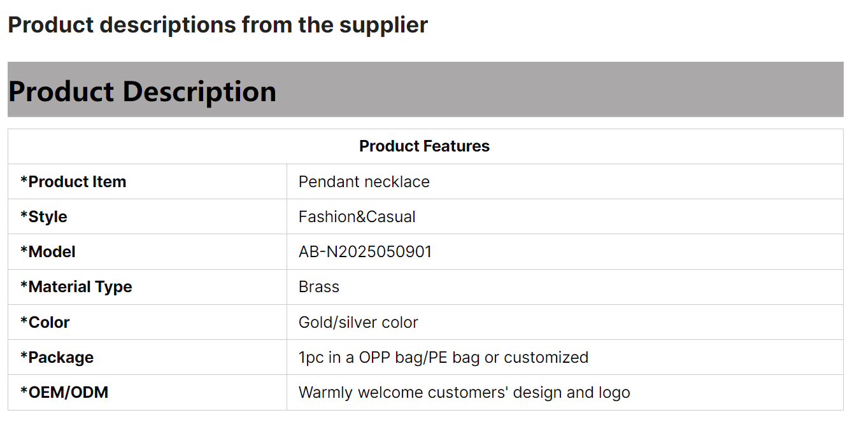Click the '*Color' row label
Viewport: 866px width, 422px height.
[x=147, y=322]
